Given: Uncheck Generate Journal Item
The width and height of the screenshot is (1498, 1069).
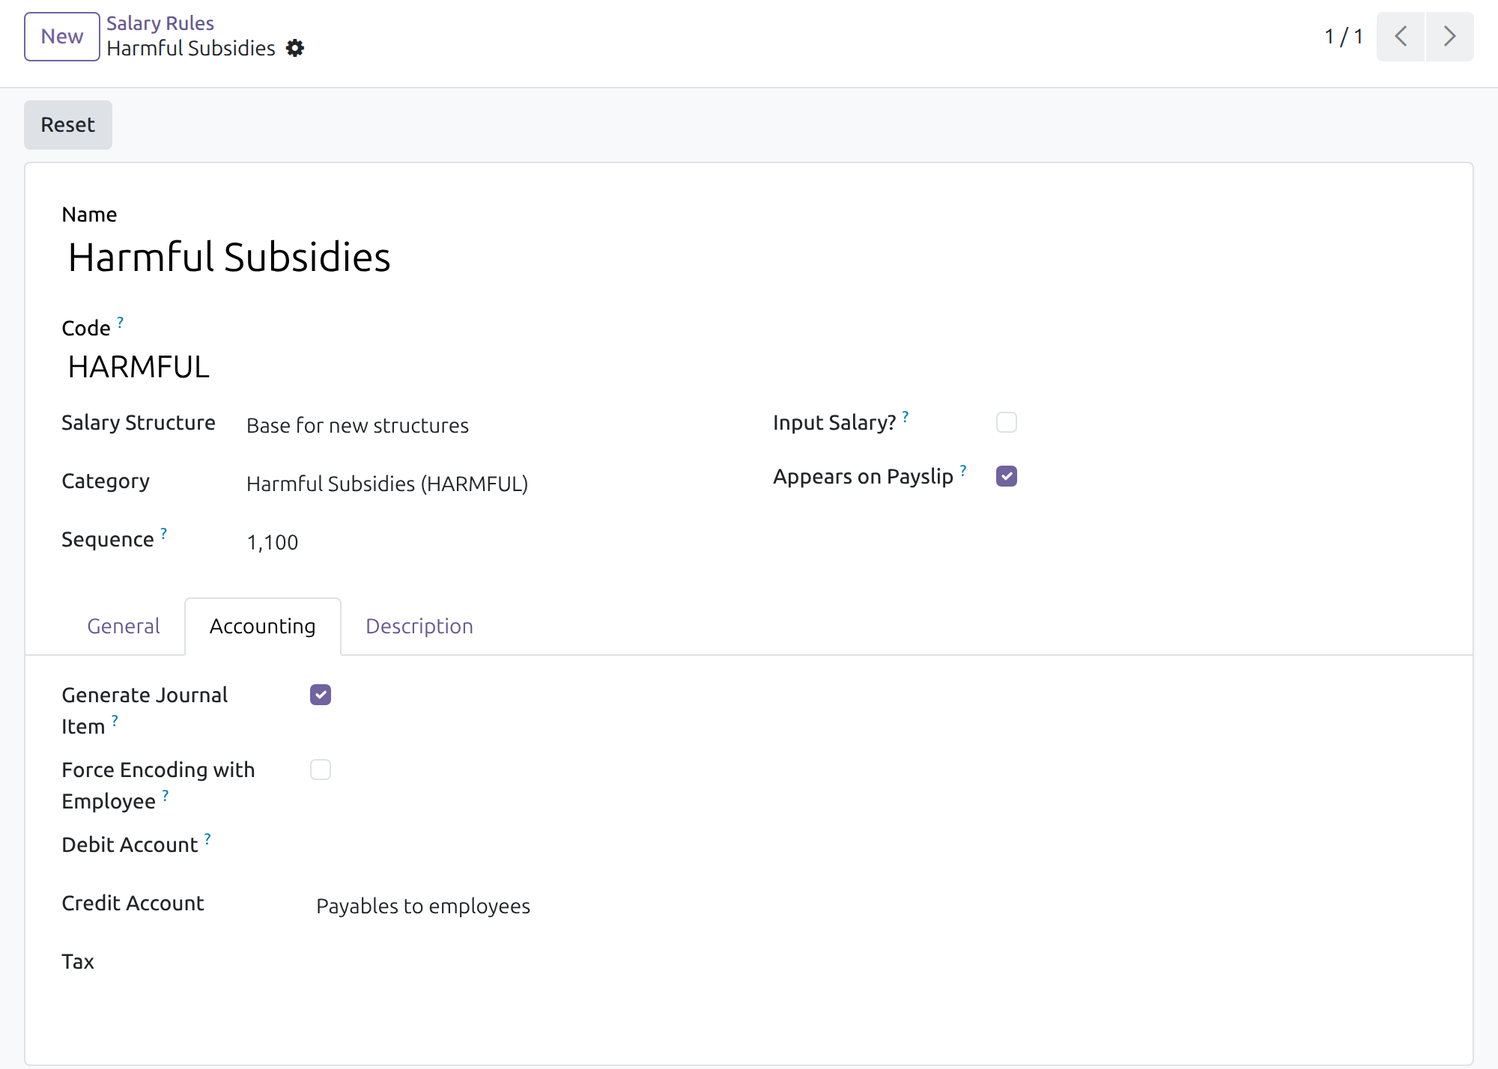Looking at the screenshot, I should pyautogui.click(x=321, y=695).
